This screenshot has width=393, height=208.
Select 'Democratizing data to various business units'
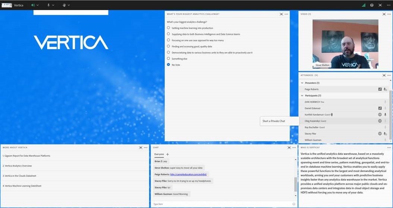tap(169, 52)
